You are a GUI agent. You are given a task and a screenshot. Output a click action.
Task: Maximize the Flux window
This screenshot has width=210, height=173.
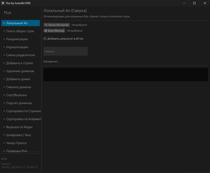click(x=194, y=3)
